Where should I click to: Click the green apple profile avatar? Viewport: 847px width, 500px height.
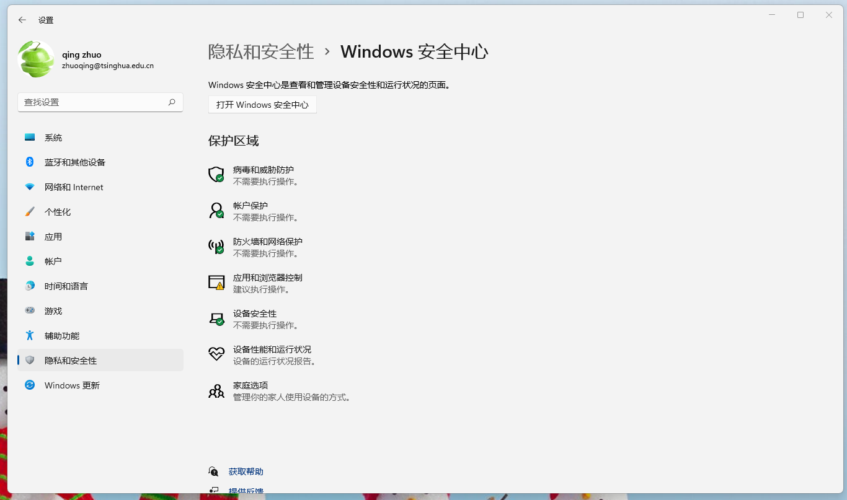tap(36, 59)
